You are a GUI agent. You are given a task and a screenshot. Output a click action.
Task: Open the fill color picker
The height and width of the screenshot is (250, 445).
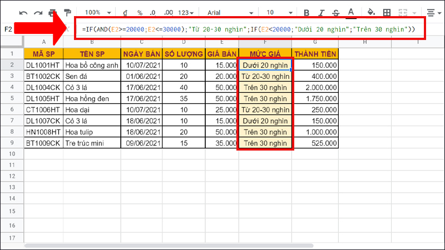372,12
